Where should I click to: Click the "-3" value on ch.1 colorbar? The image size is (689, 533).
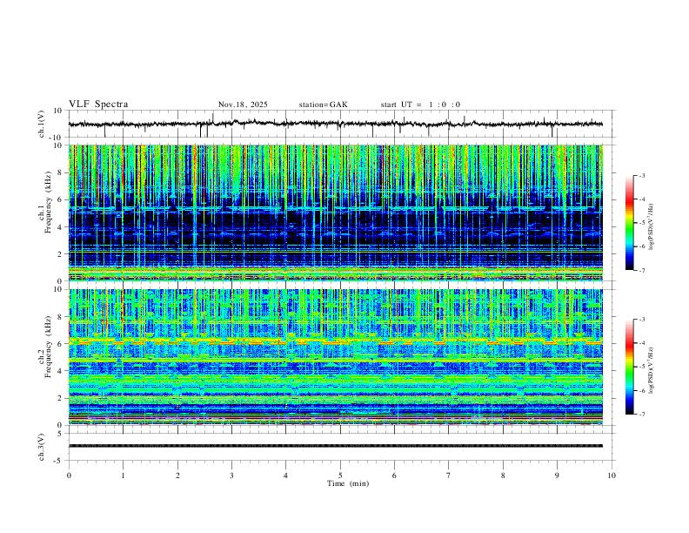[x=641, y=175]
